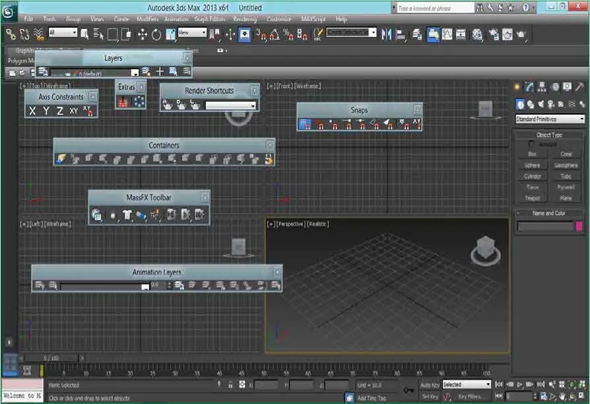Add new layer using plus icon in Layers toolbar
This screenshot has width=590, height=404.
[160, 71]
